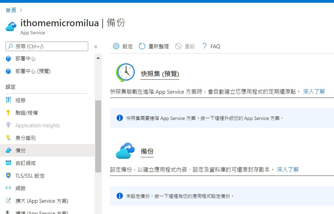Image resolution: width=334 pixels, height=214 pixels.
Task: Open FAQ from the toolbar
Action: [215, 46]
